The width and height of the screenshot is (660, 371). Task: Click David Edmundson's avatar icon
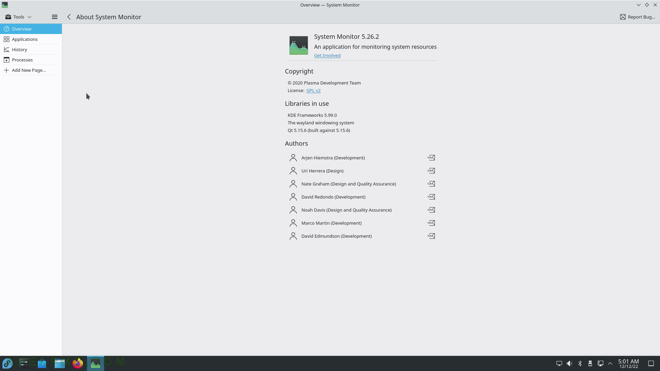(x=293, y=236)
